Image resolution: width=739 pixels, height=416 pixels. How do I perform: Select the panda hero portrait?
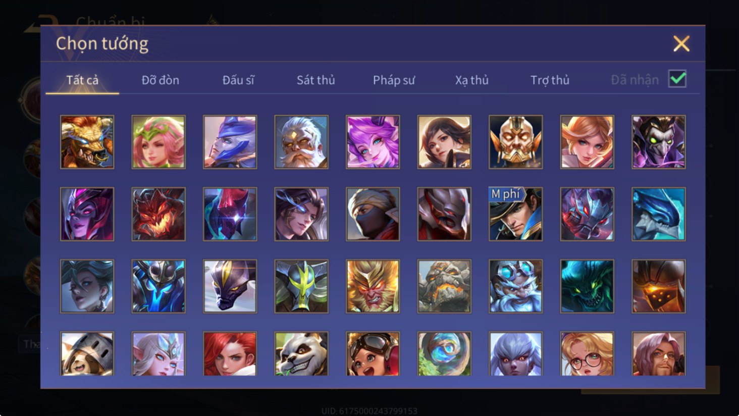pos(301,354)
